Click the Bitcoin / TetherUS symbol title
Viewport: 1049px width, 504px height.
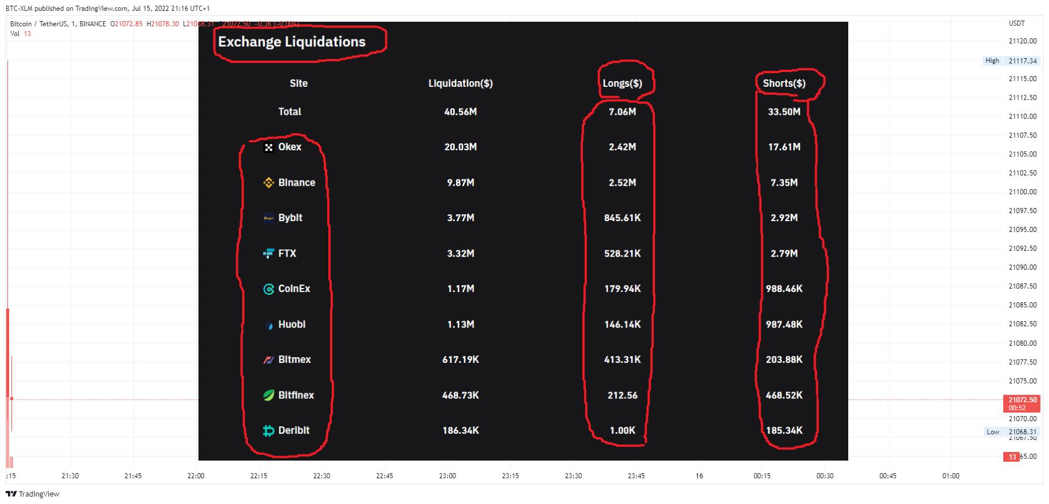(38, 24)
